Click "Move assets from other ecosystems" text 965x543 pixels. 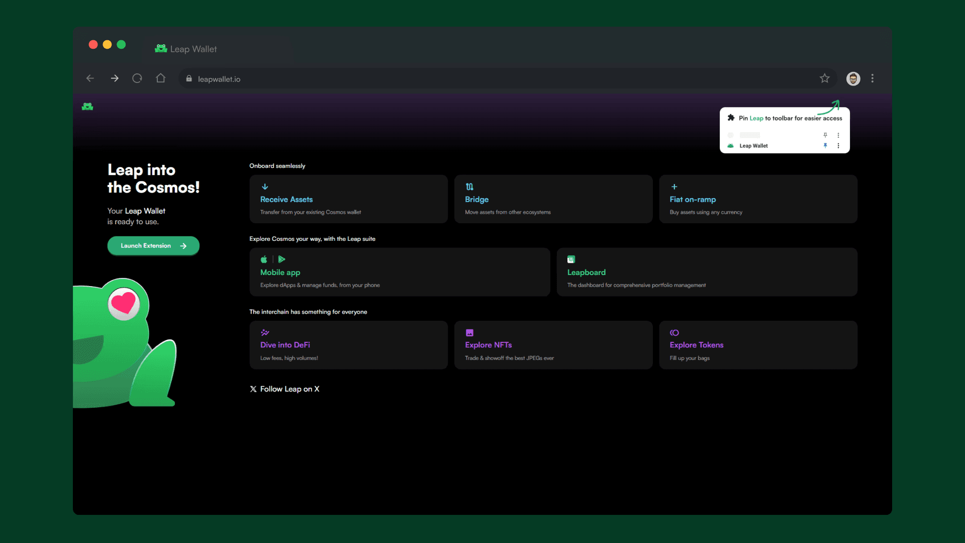(x=508, y=212)
